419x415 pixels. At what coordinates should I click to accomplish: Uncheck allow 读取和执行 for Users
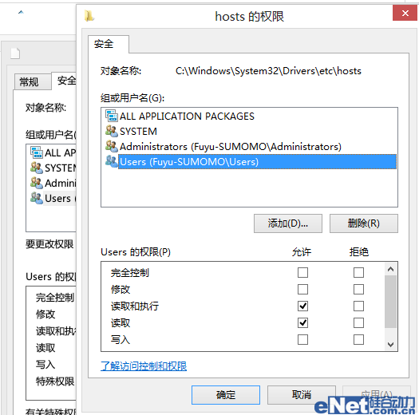(302, 306)
